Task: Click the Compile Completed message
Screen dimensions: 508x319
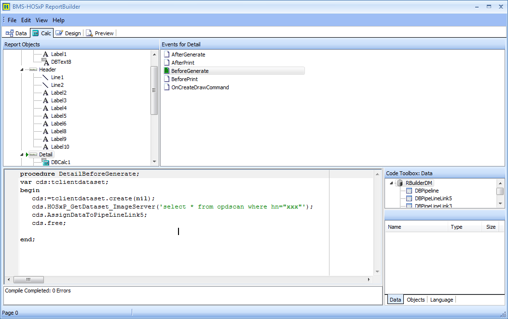Action: pos(38,291)
